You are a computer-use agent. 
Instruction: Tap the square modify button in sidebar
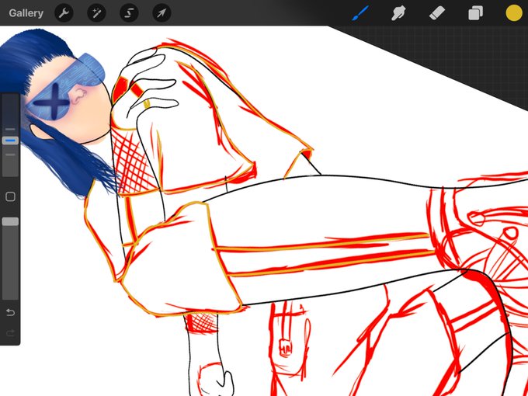click(x=10, y=196)
